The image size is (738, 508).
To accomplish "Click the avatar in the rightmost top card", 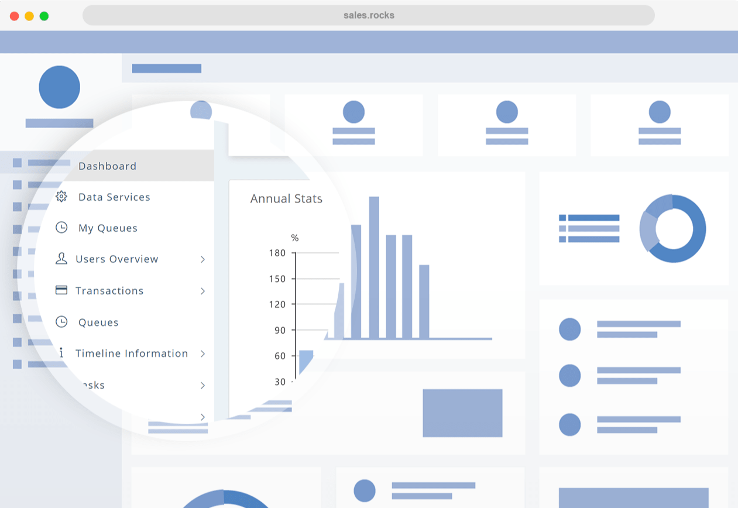I will pyautogui.click(x=660, y=112).
